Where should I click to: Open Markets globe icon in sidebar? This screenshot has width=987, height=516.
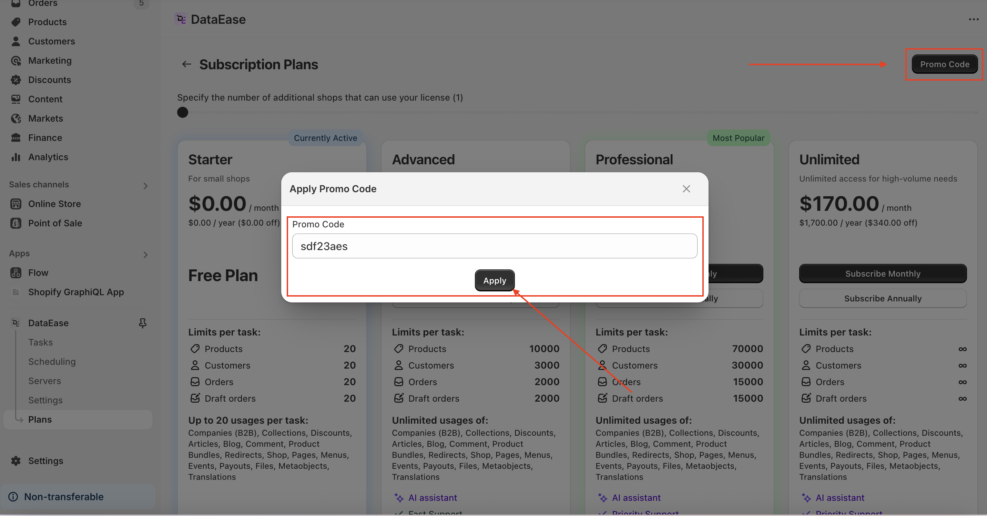pos(16,118)
